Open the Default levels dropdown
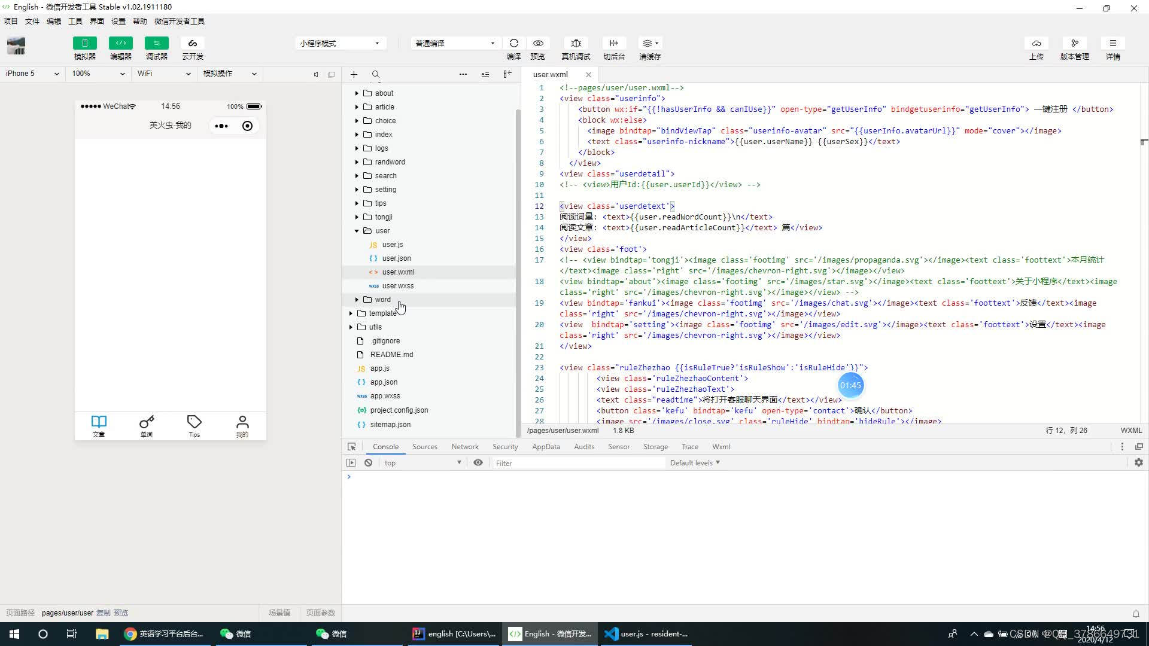1149x646 pixels. pos(695,463)
